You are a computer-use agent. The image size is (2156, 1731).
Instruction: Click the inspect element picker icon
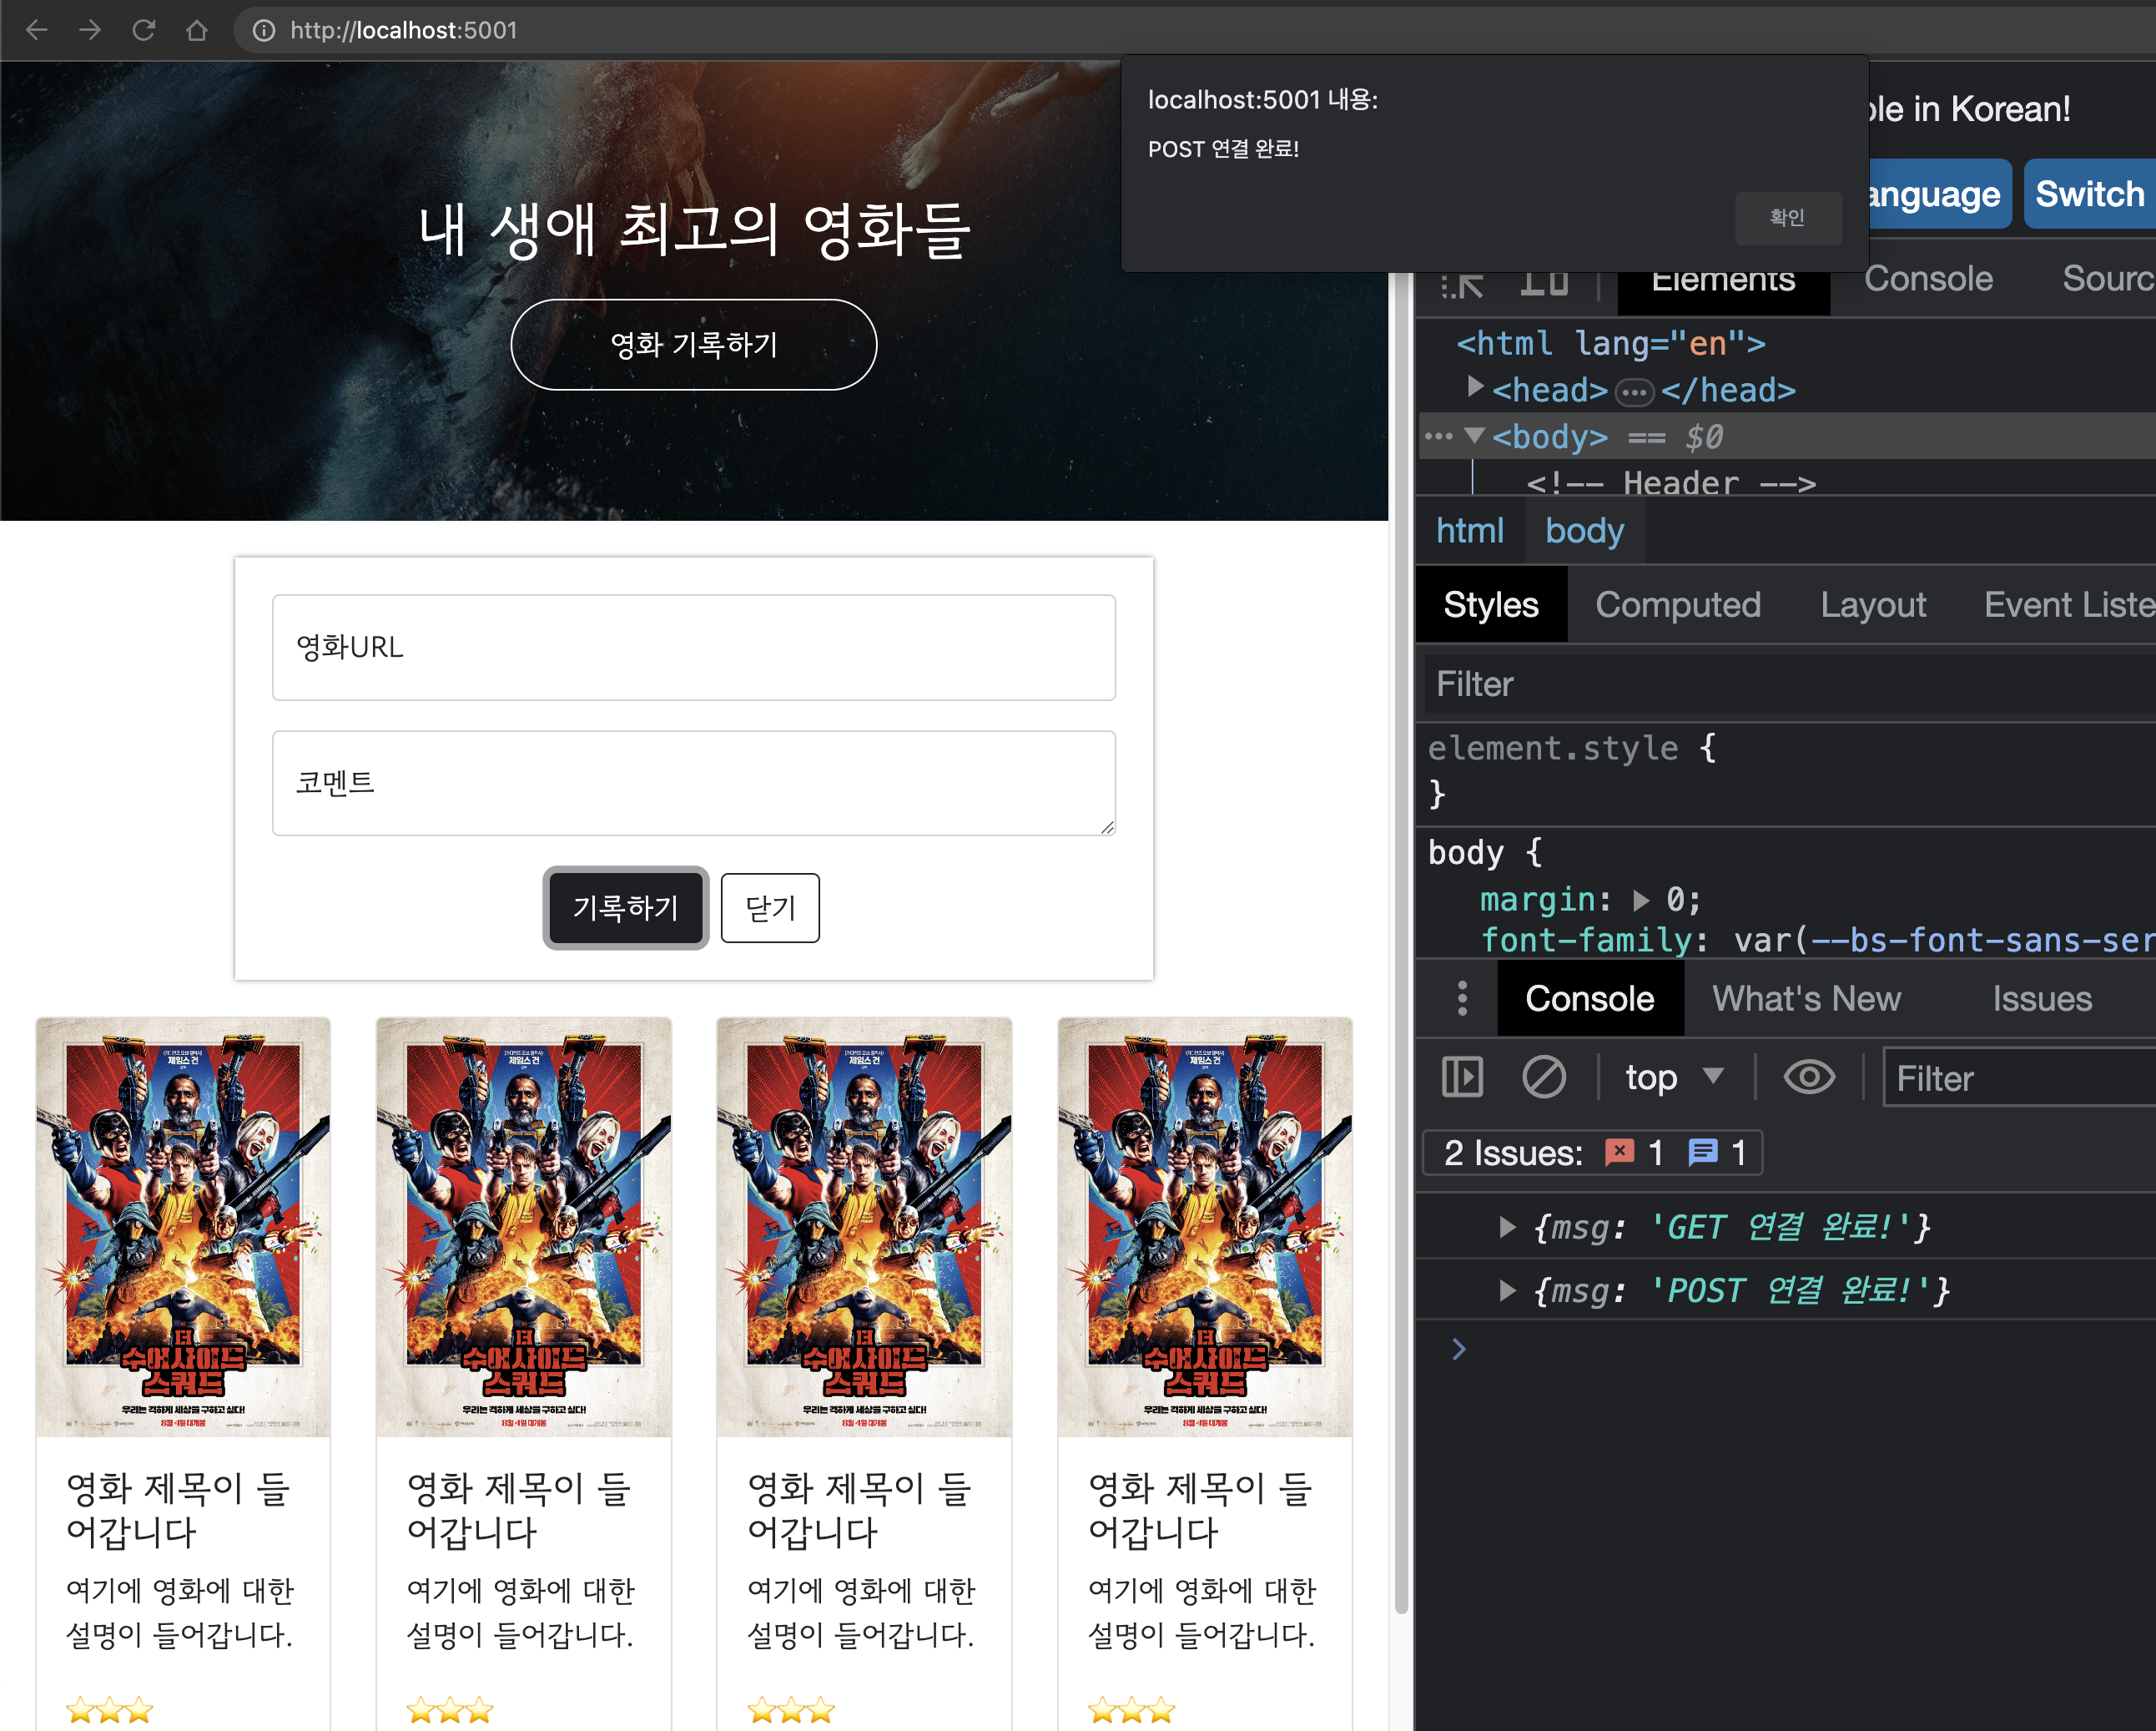click(1462, 285)
